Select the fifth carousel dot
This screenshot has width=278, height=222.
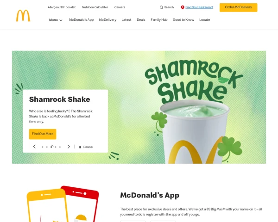click(60, 147)
